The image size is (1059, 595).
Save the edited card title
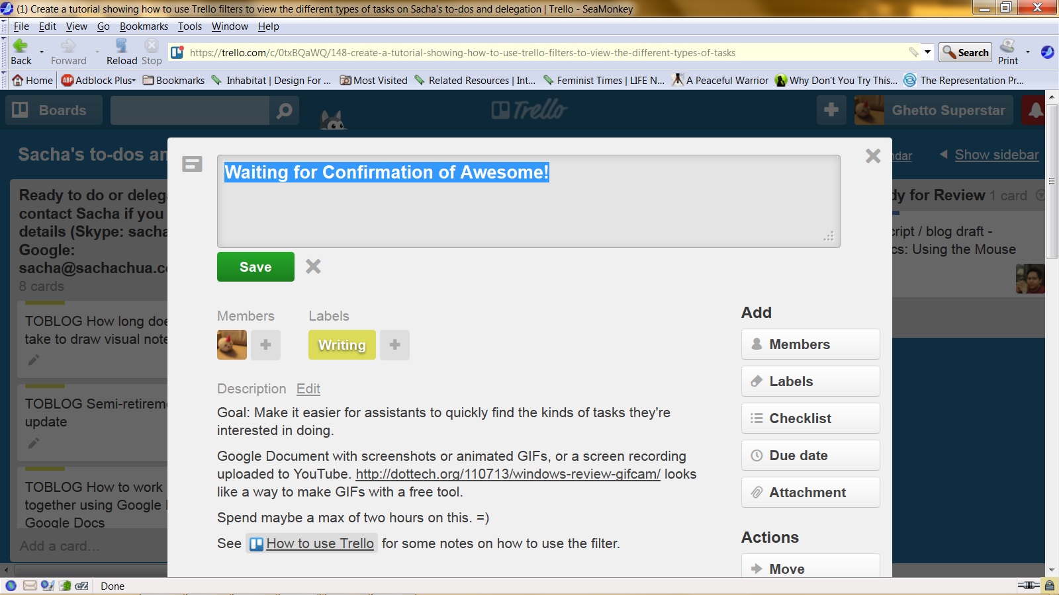pos(255,266)
